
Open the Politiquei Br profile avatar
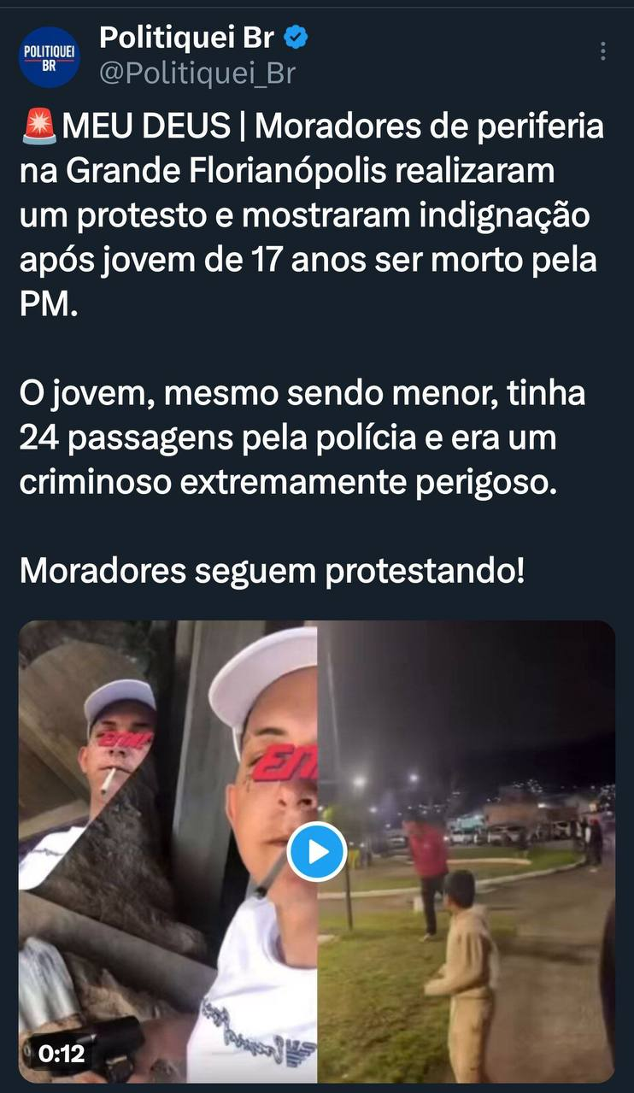coord(49,56)
